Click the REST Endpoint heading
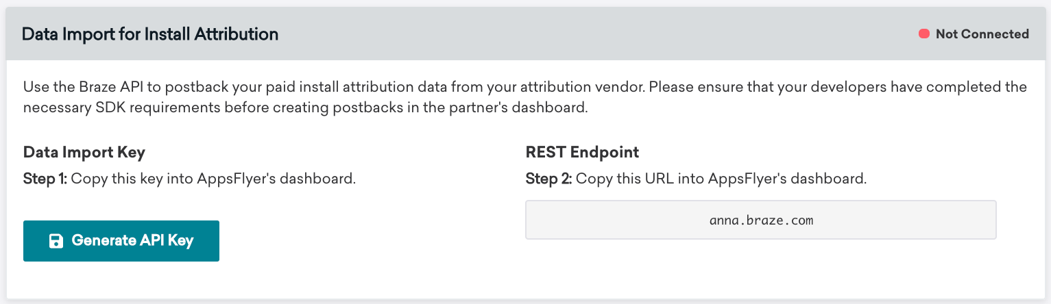Image resolution: width=1051 pixels, height=304 pixels. tap(582, 152)
